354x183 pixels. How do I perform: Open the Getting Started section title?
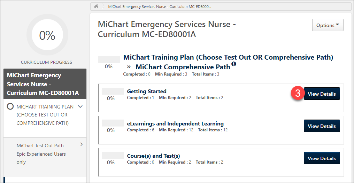[x=147, y=91]
